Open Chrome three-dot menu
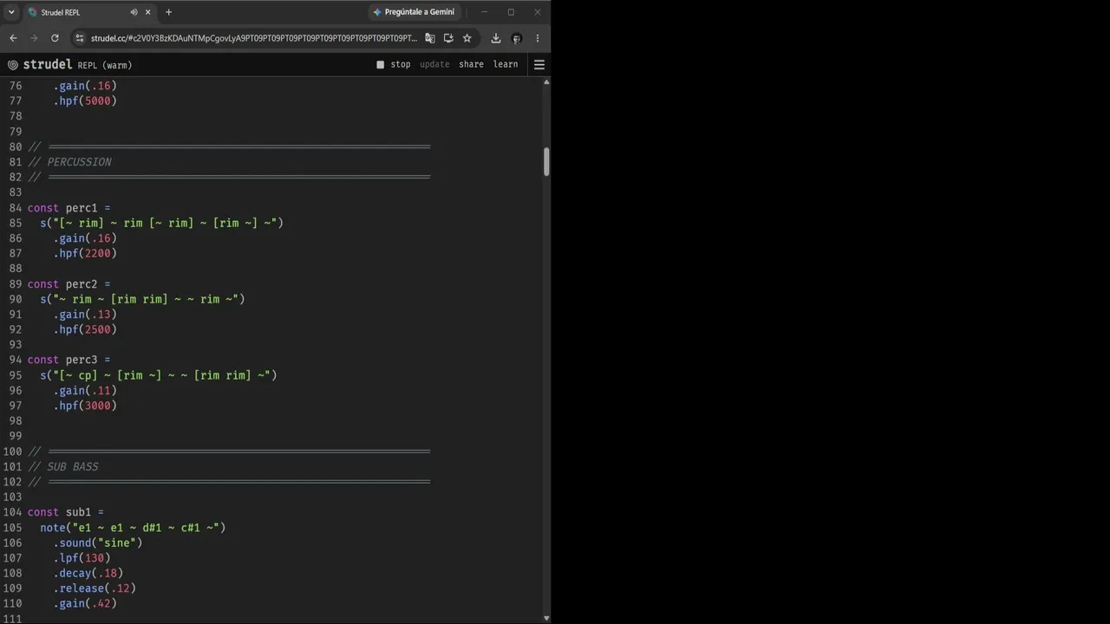The image size is (1110, 624). pos(538,38)
